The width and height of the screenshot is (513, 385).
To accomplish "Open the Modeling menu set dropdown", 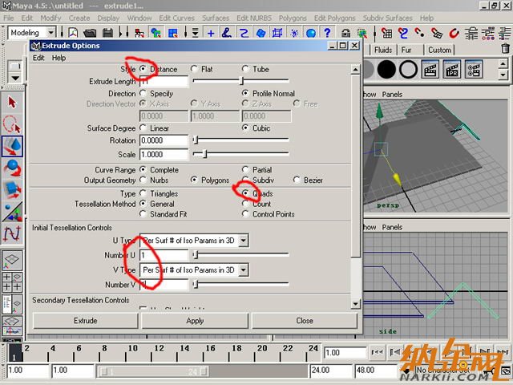I will click(x=34, y=33).
